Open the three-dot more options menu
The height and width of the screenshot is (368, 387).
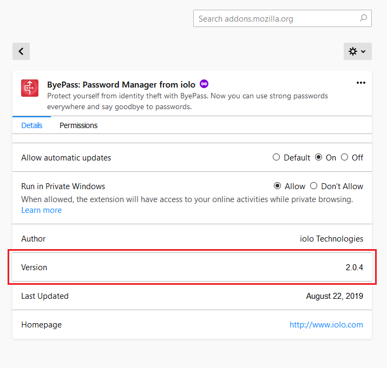(x=360, y=83)
